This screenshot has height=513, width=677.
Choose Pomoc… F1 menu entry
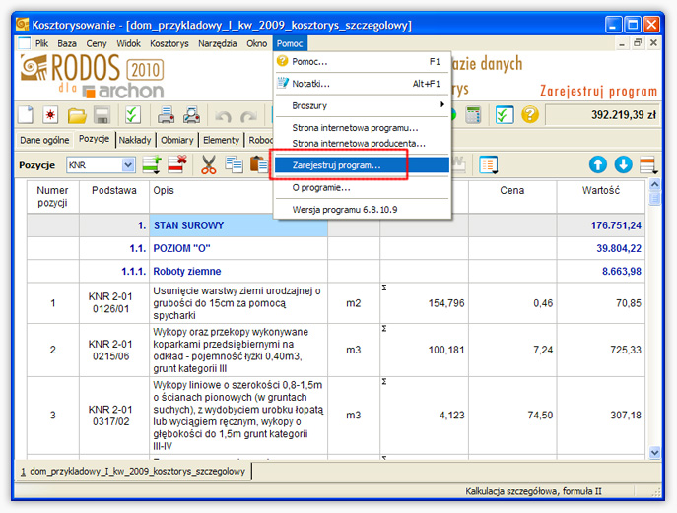tap(362, 62)
